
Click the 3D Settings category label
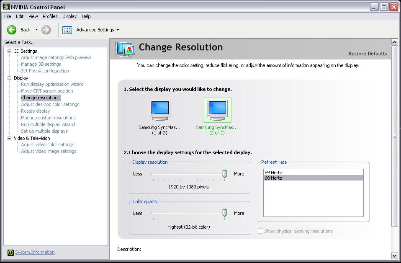pos(25,51)
